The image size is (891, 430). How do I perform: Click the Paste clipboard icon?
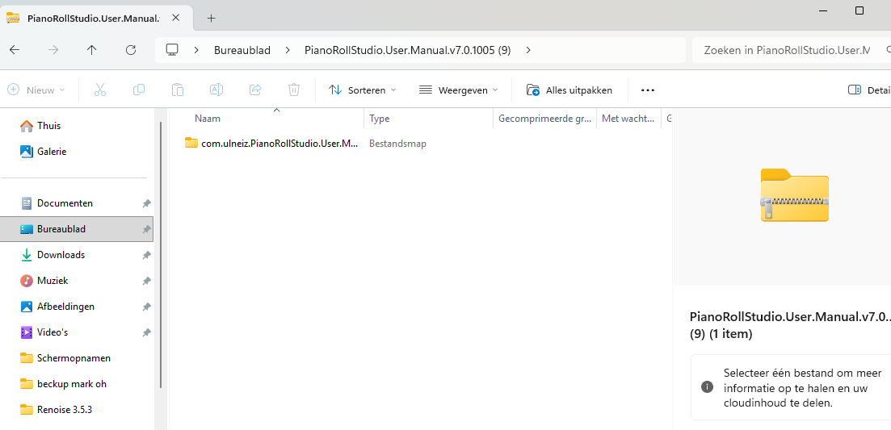click(x=178, y=90)
